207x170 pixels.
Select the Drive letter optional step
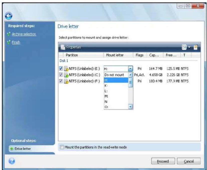(x=32, y=149)
